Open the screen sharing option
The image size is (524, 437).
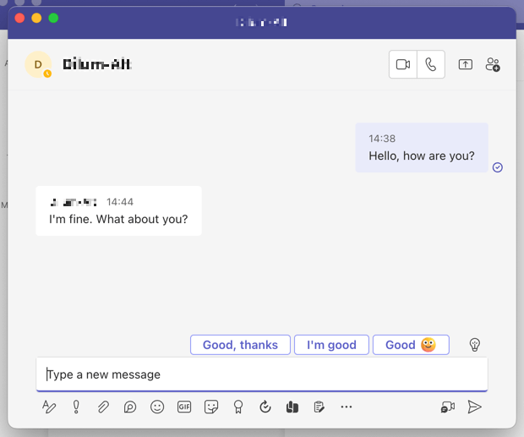465,65
